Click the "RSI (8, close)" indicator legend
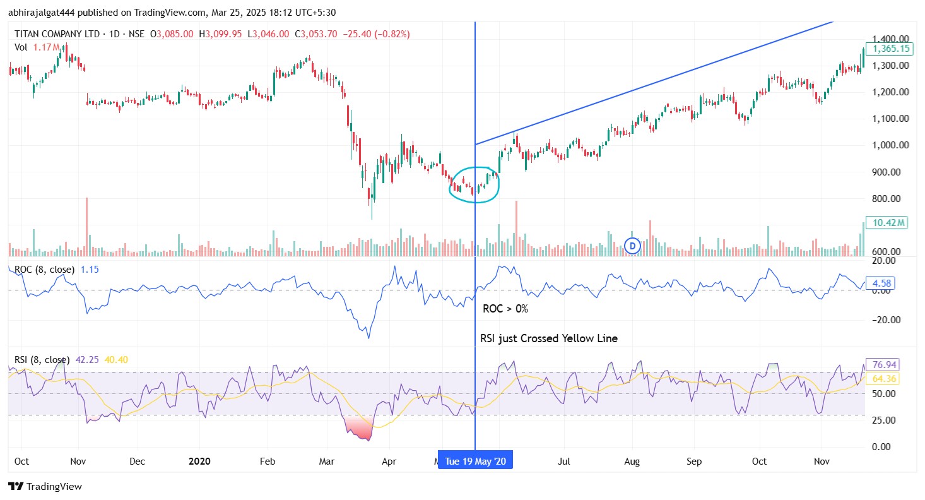 (x=42, y=360)
